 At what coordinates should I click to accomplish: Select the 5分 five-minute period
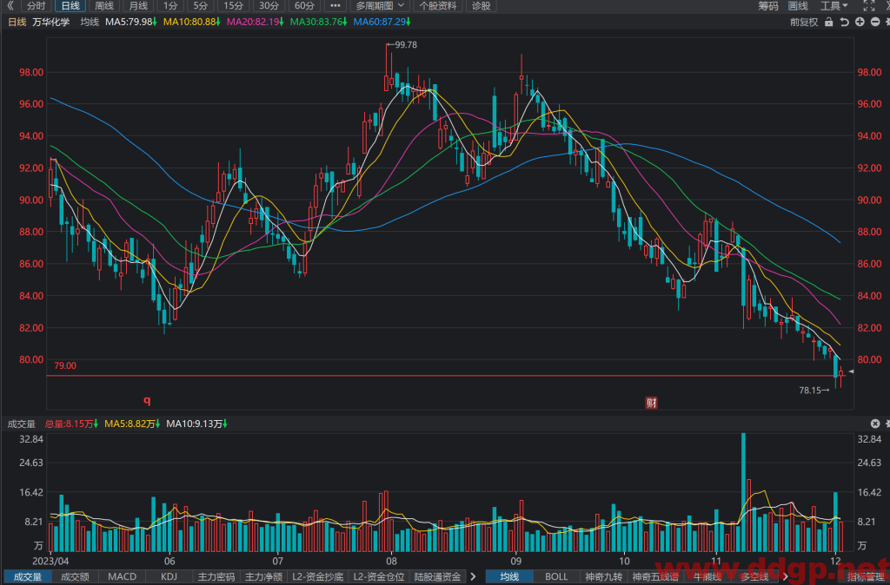coord(201,6)
